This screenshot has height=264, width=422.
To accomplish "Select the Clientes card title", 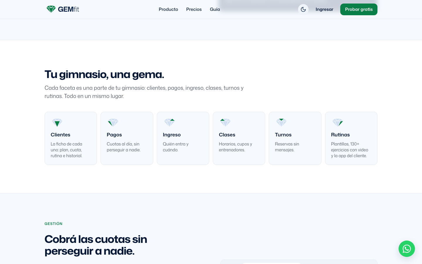I will 60,135.
